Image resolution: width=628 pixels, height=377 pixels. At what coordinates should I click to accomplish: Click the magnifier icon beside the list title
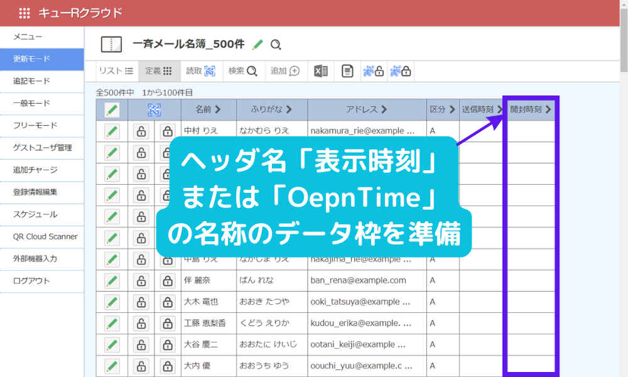point(275,45)
